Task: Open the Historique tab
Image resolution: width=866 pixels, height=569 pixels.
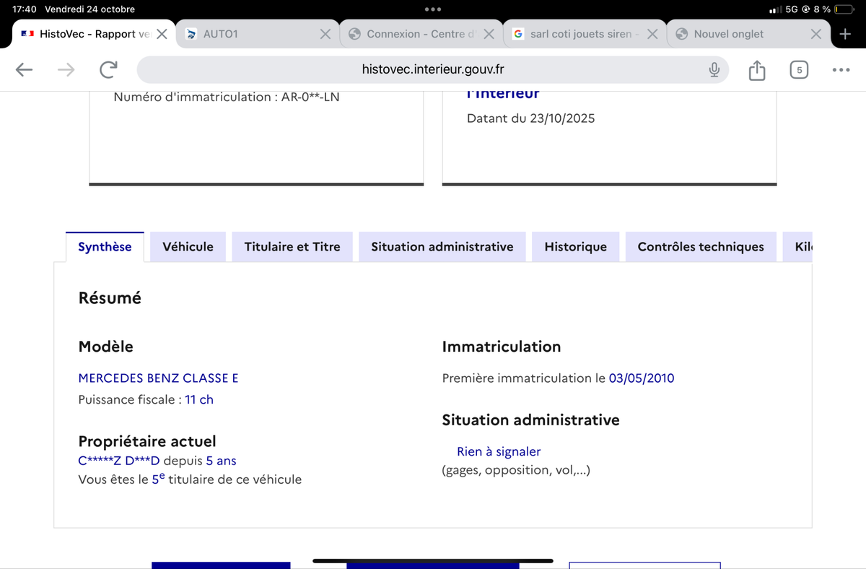Action: tap(576, 247)
